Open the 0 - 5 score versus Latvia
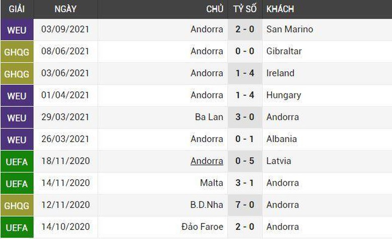392x239 pixels. click(245, 161)
